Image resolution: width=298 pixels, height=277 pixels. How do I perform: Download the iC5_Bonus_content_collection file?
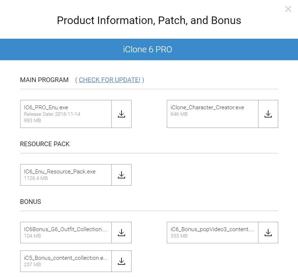[x=122, y=261]
